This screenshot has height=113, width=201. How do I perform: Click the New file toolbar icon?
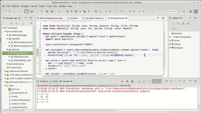click(x=5, y=11)
